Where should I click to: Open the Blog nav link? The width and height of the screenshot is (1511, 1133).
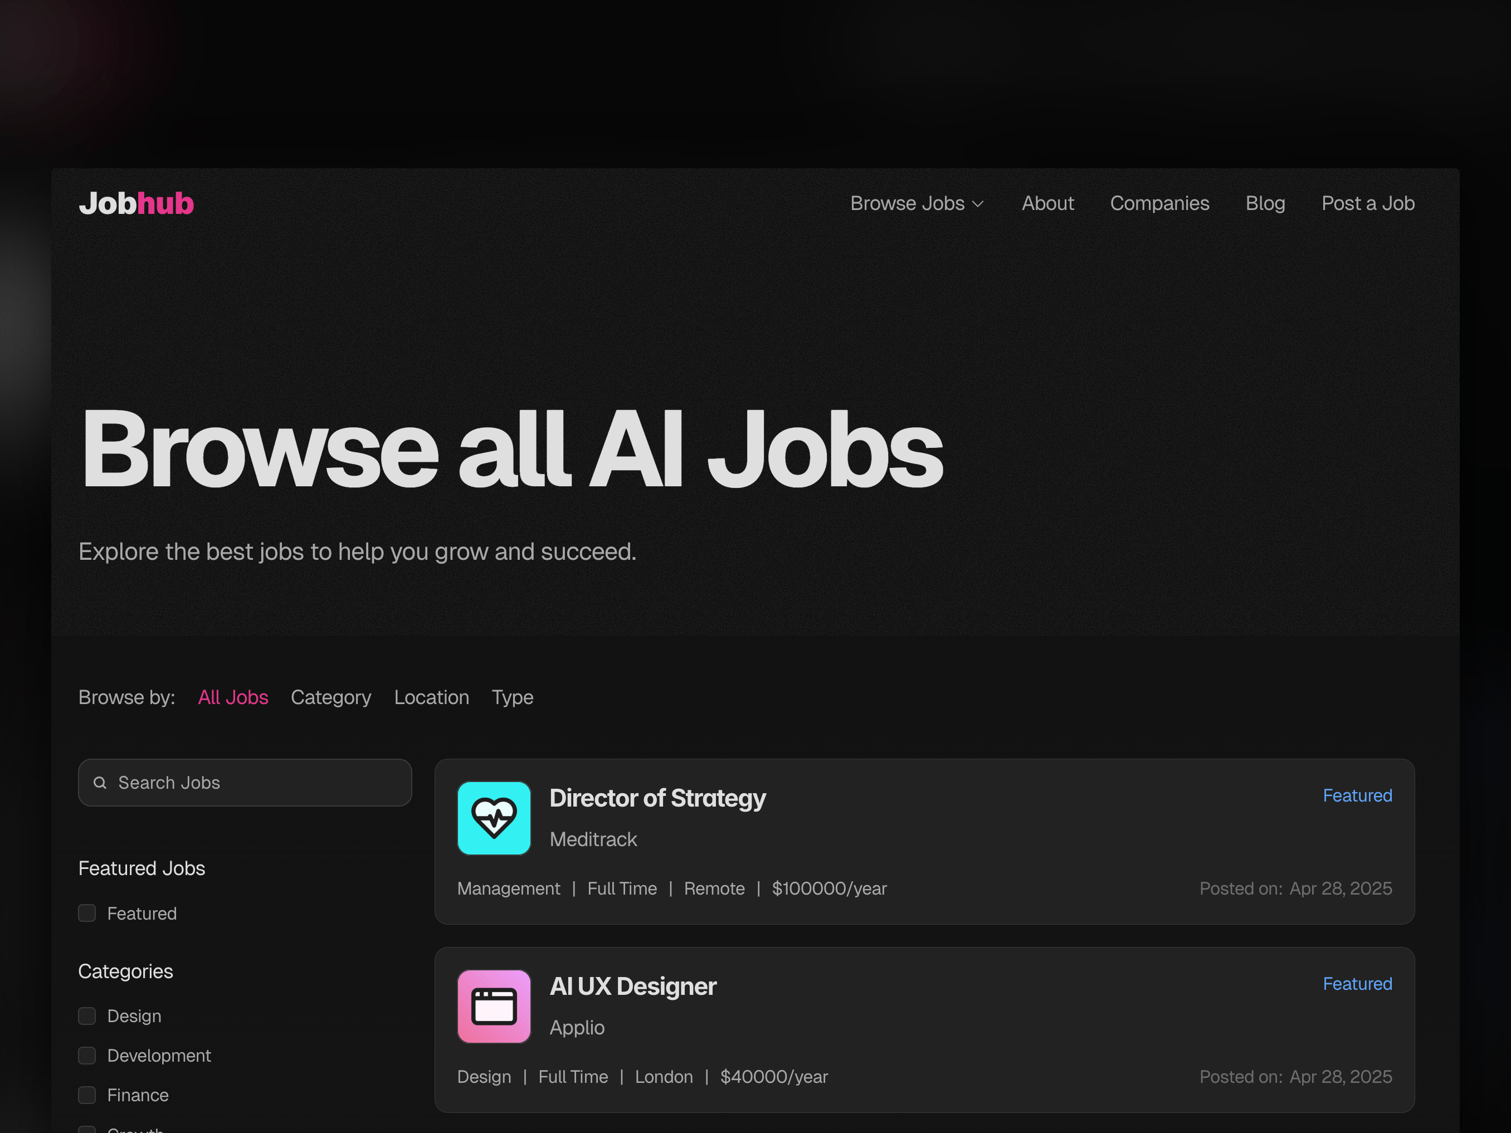click(1265, 203)
